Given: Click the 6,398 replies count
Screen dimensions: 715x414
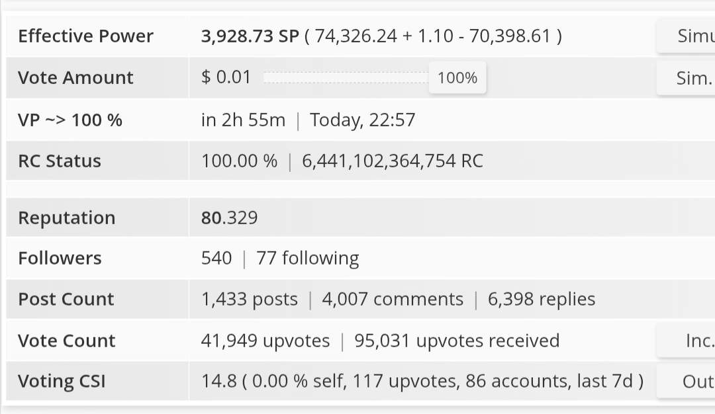Looking at the screenshot, I should 541,299.
